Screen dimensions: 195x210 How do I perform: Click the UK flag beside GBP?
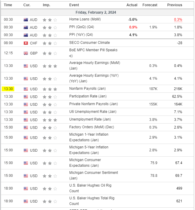26,53
